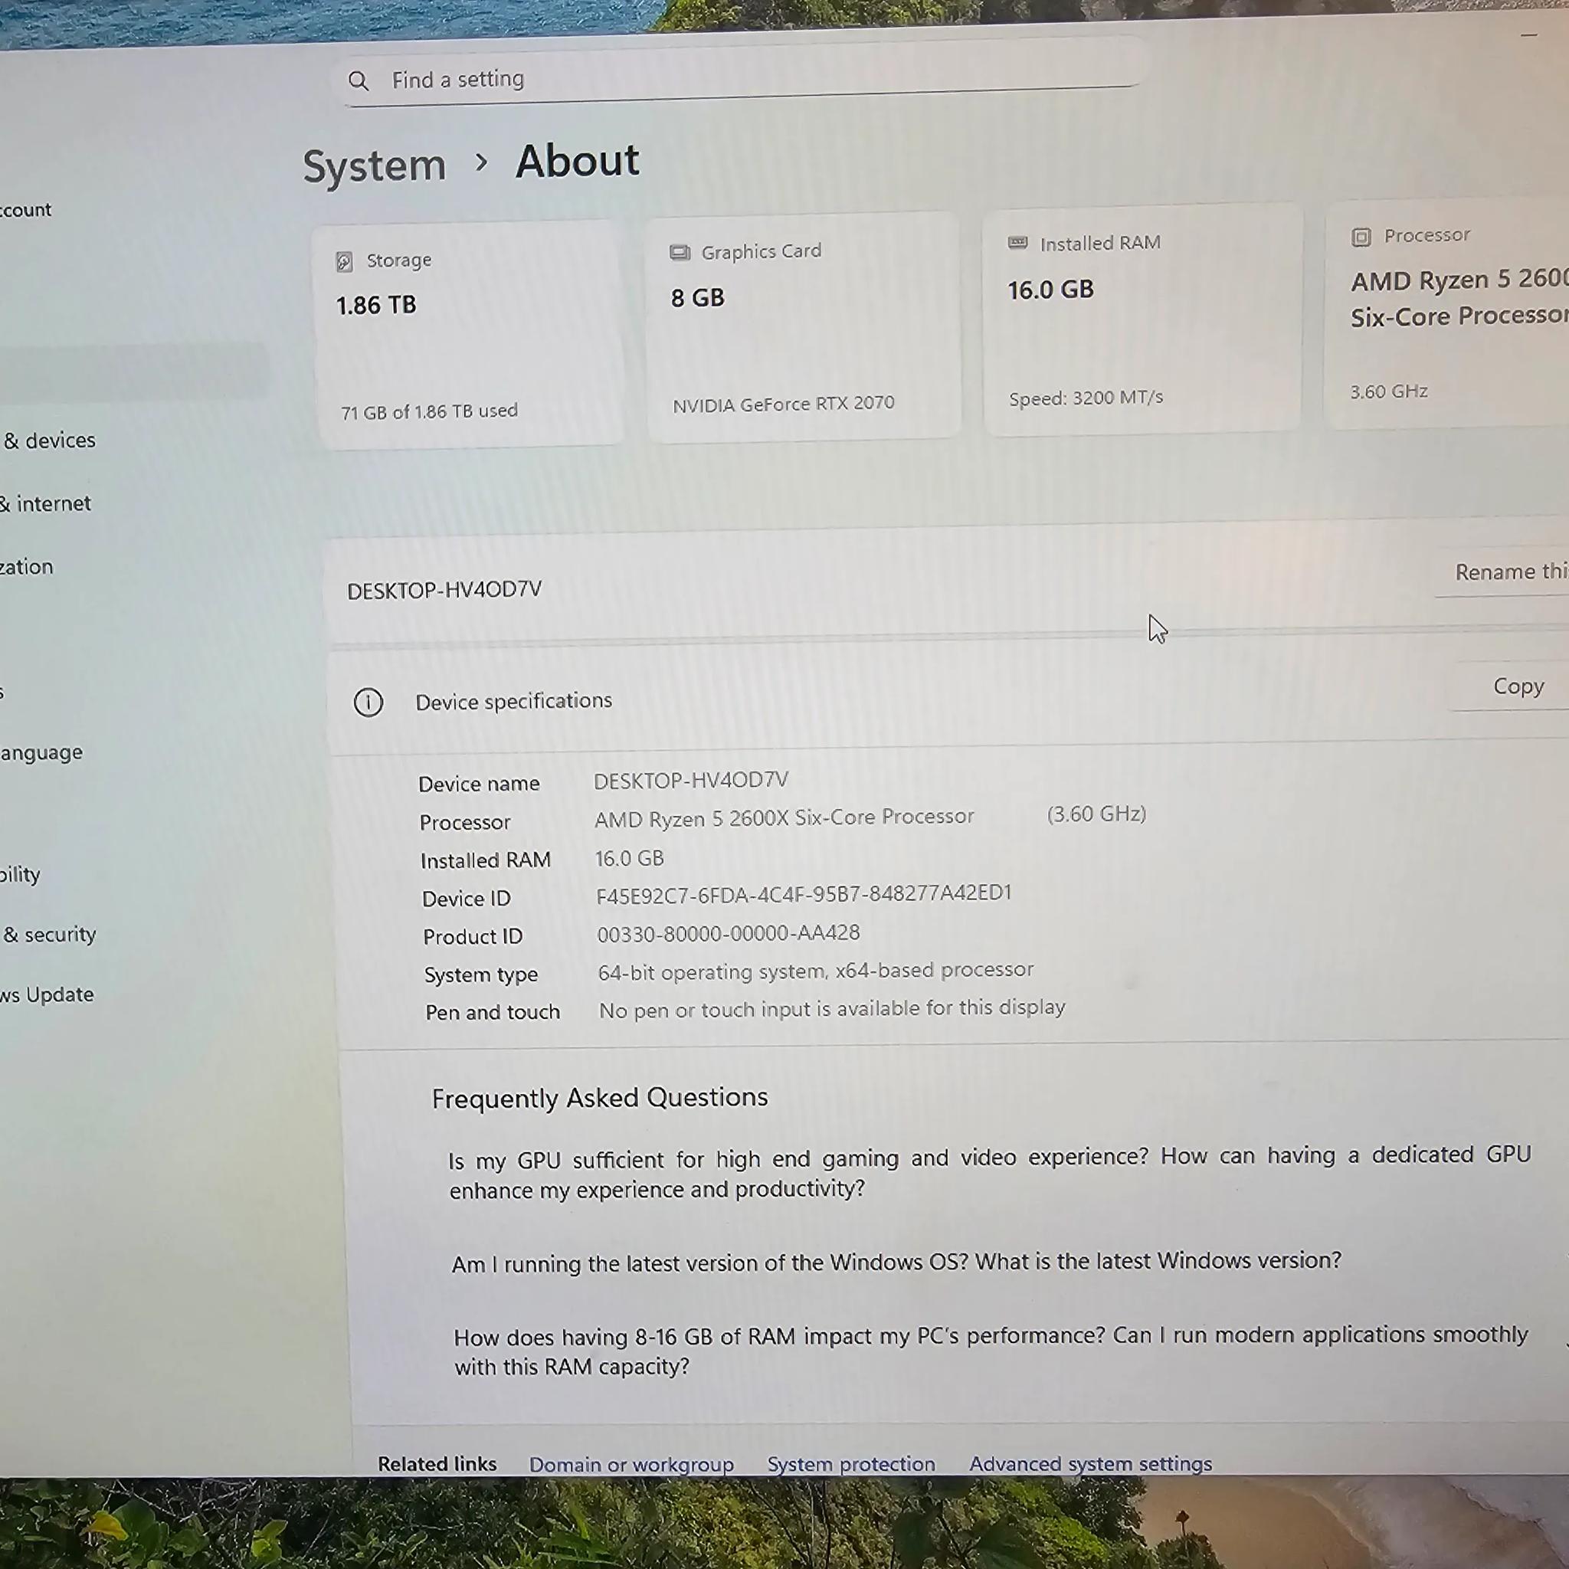The width and height of the screenshot is (1569, 1569).
Task: Click the breadcrumb chevron arrow
Action: tap(482, 162)
